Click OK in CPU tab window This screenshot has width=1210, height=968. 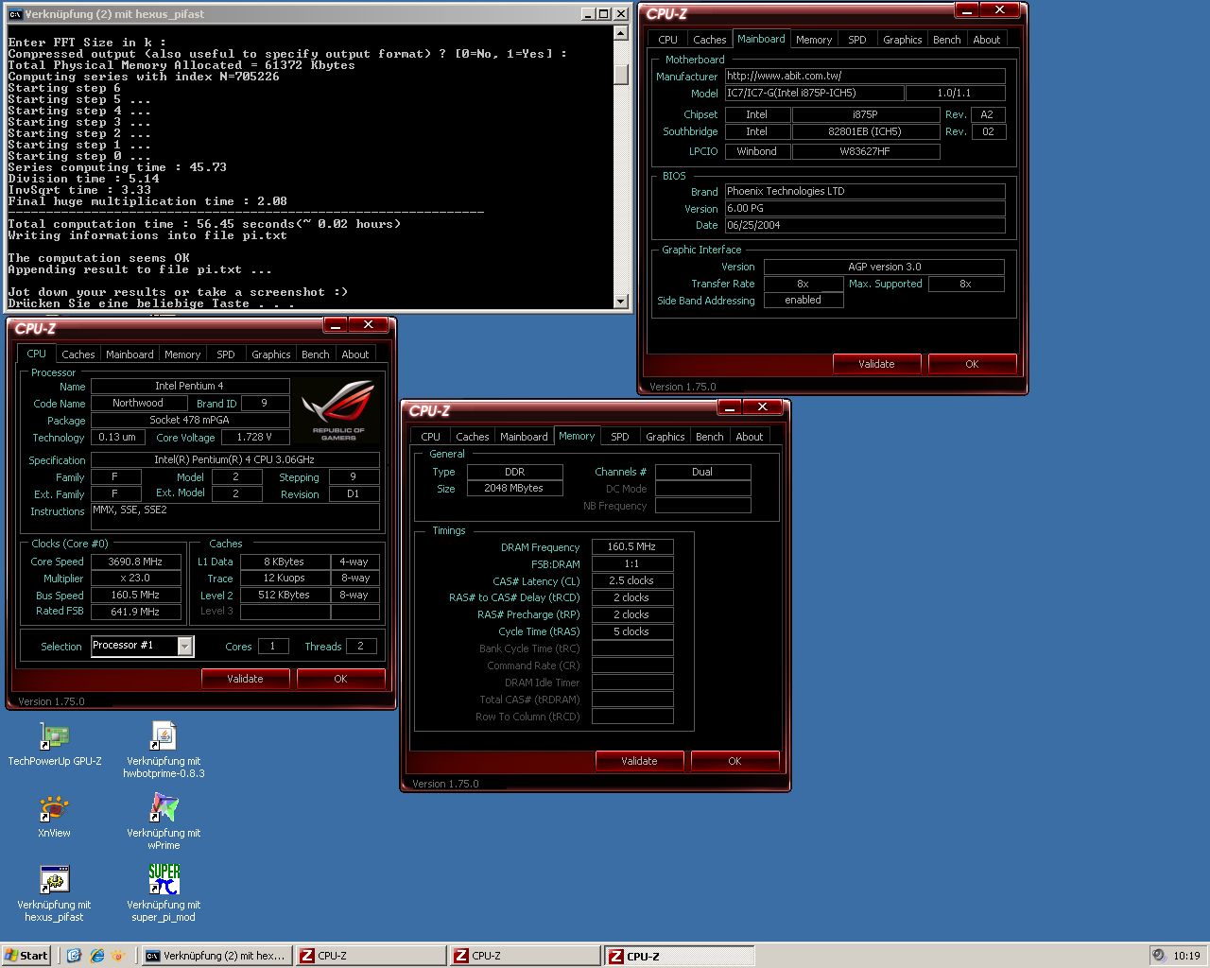tap(340, 679)
